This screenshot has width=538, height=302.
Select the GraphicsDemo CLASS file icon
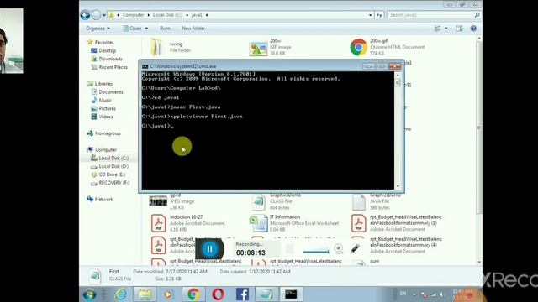pos(259,202)
